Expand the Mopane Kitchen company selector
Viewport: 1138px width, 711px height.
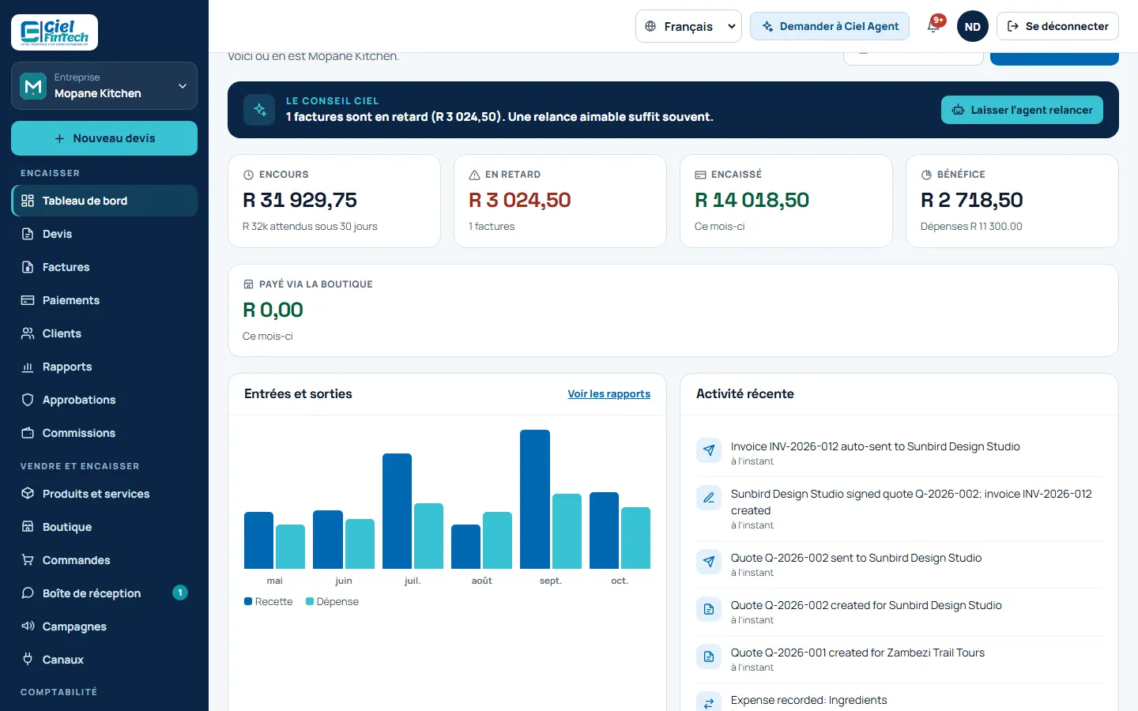(x=104, y=85)
